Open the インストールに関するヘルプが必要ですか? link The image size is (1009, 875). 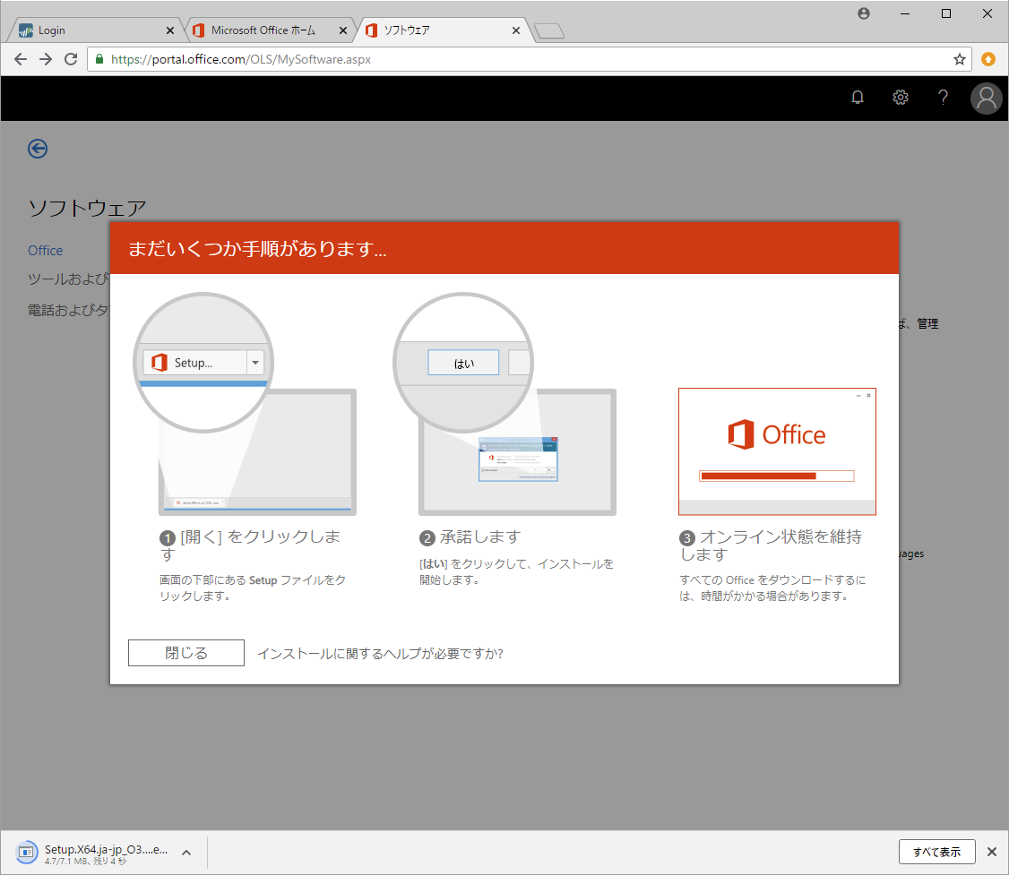(x=380, y=654)
